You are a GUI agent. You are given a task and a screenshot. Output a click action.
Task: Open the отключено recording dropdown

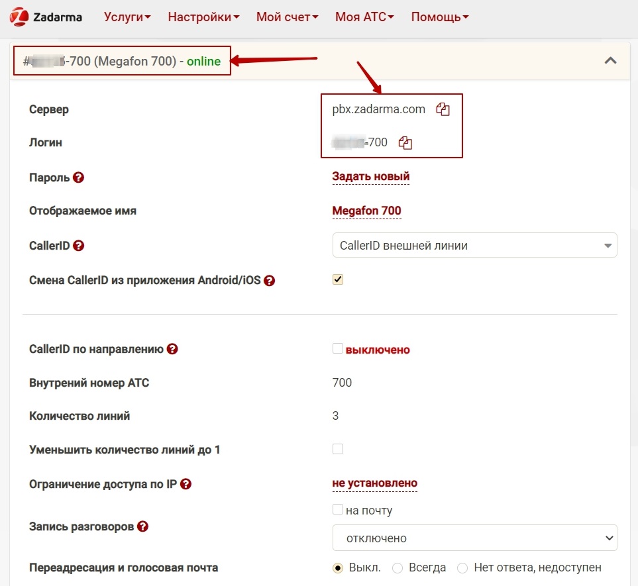click(x=474, y=538)
